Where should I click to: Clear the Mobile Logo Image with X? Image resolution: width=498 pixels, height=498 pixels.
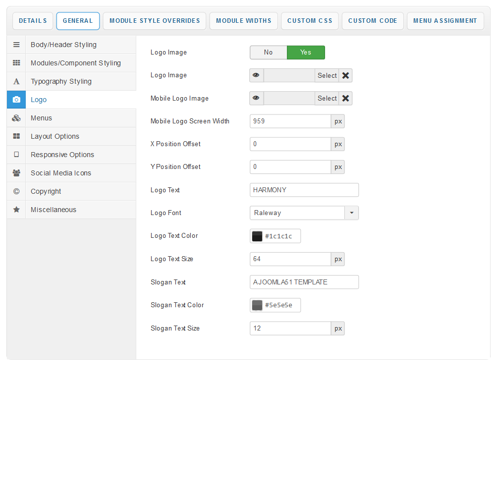(345, 98)
